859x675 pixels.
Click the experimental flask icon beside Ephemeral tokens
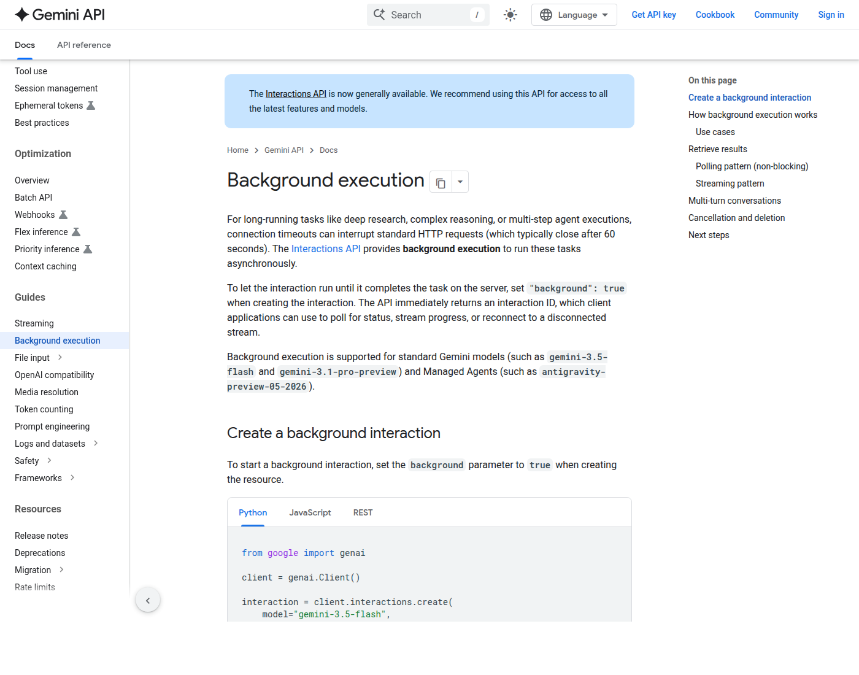pos(91,106)
